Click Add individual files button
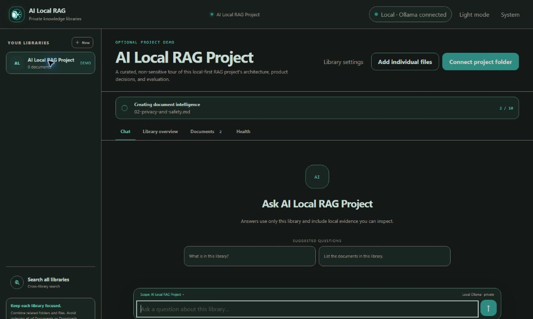 405,62
